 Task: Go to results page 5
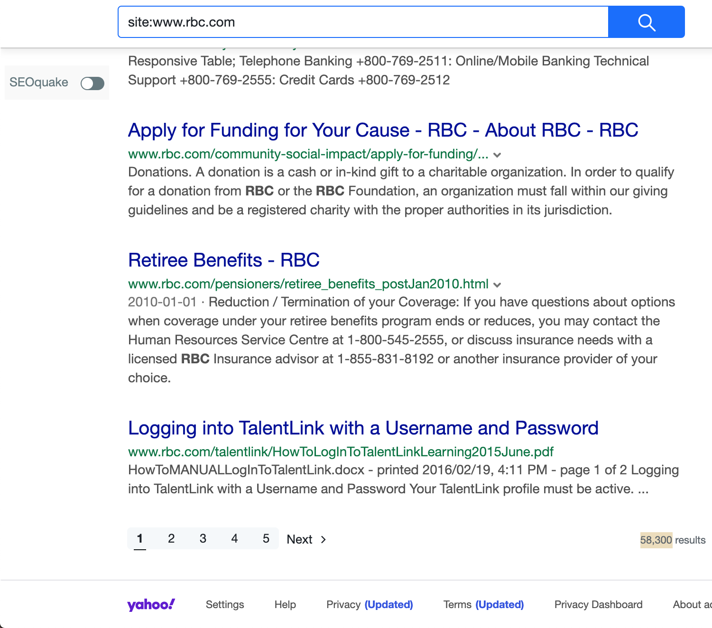[266, 538]
